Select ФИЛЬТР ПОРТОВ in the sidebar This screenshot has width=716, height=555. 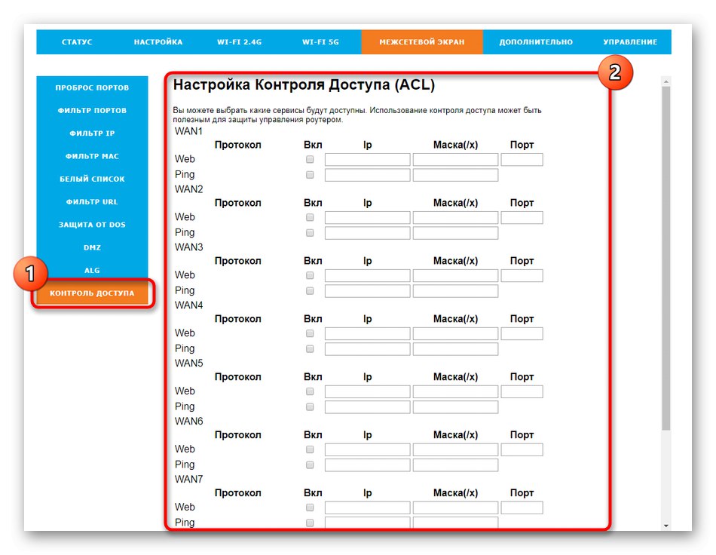point(92,110)
